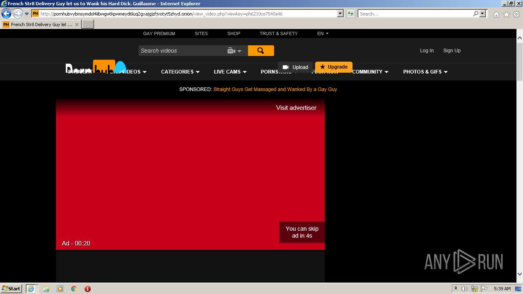Open the Favorites star icon

coord(506,14)
